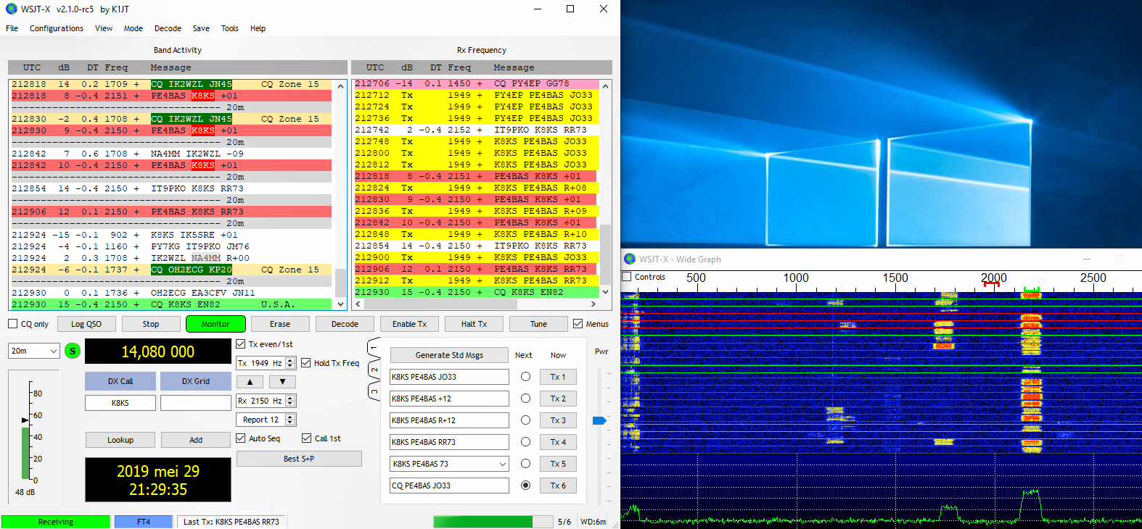Screen dimensions: 1142x529
Task: Toggle the Hold Tx Freq checkbox
Action: tap(306, 363)
